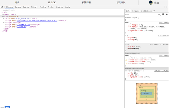Open the js/zepto.min.js script link
The image size is (169, 108).
click(23, 25)
